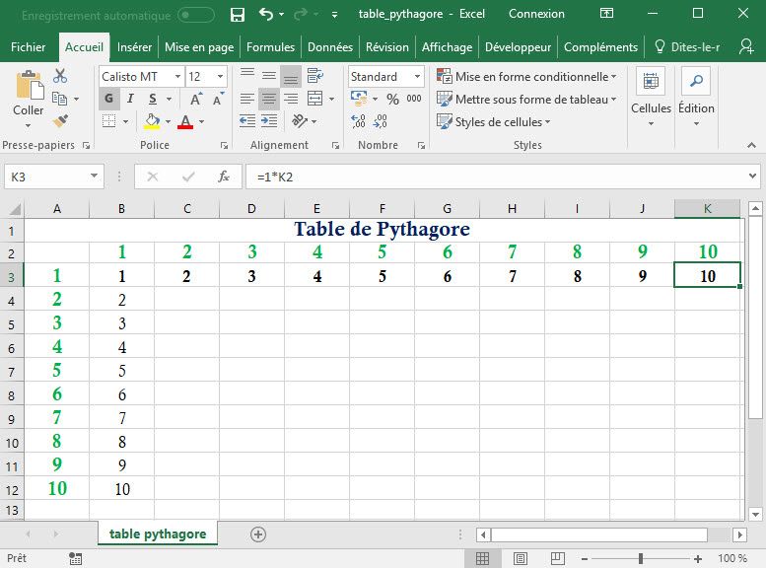
Task: Undo the last action
Action: (x=266, y=14)
